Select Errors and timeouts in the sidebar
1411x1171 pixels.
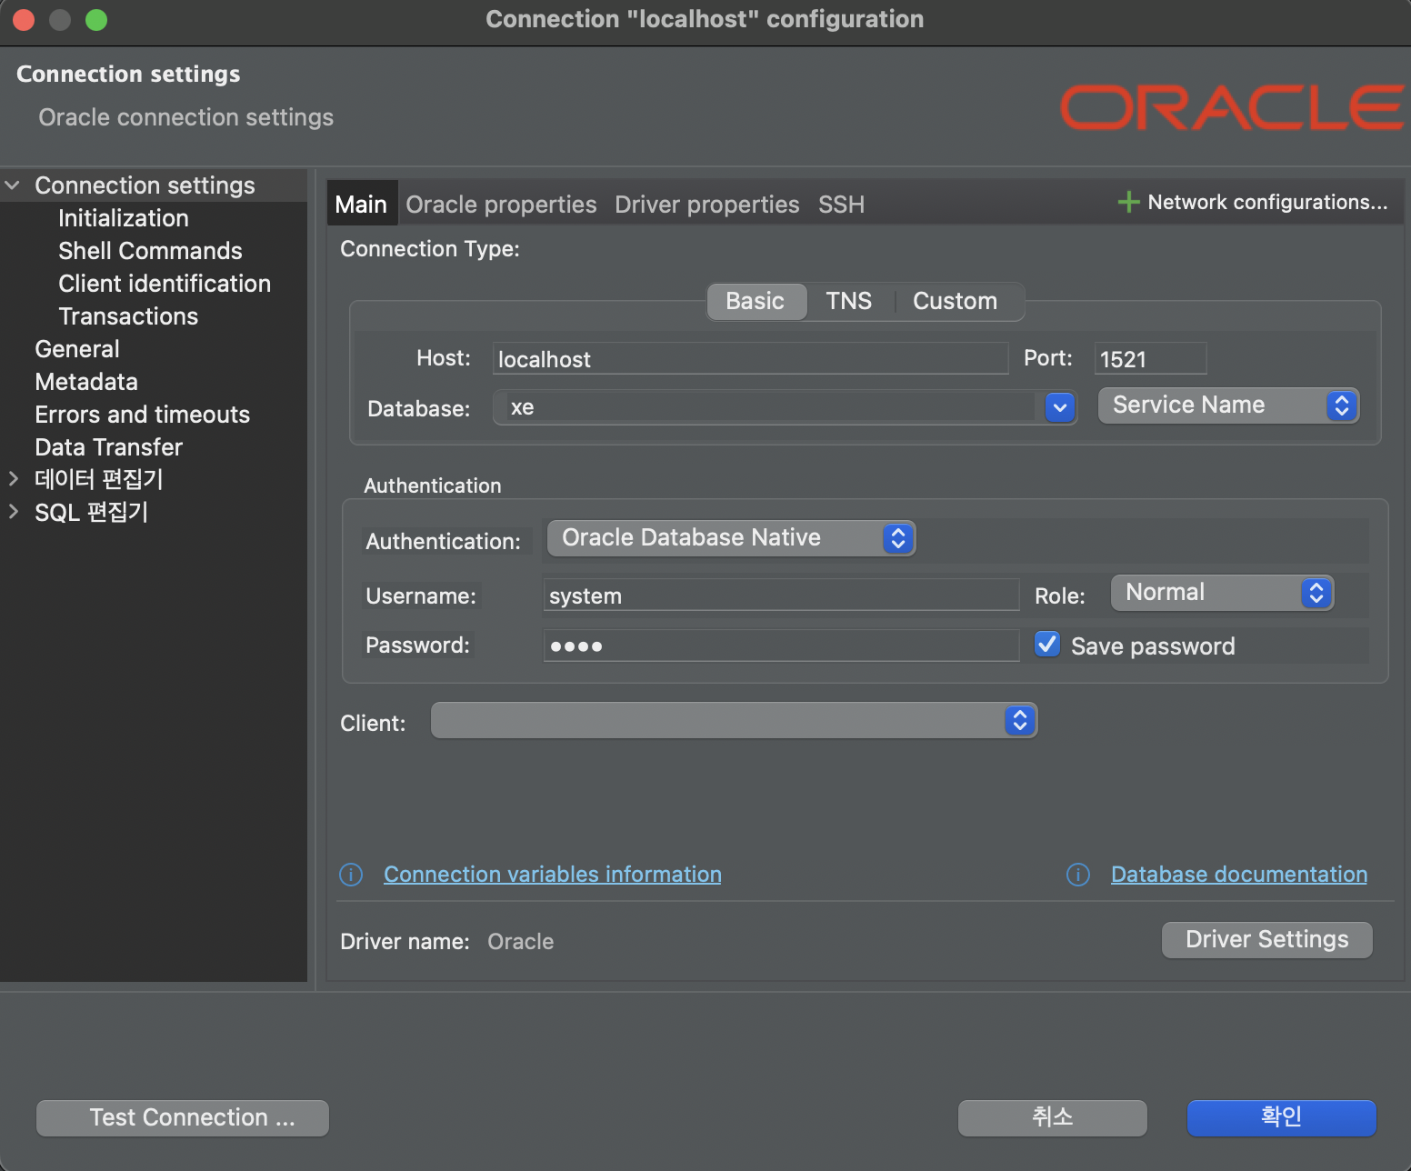click(142, 415)
